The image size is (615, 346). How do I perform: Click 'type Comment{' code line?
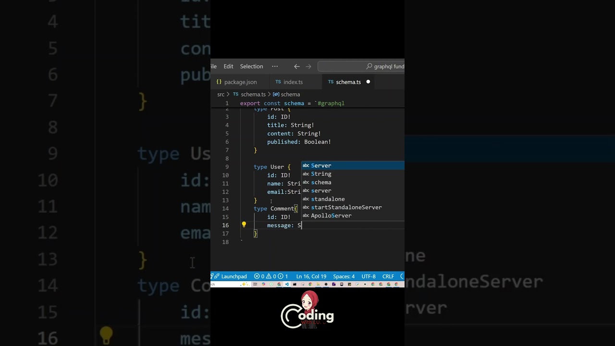pyautogui.click(x=276, y=209)
